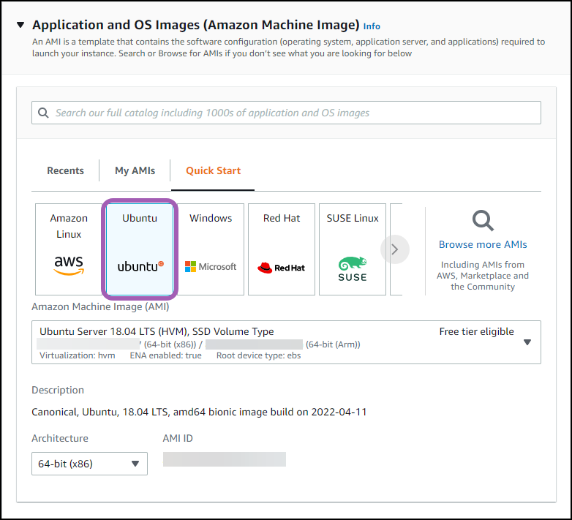Click the ENA enabled: true text
The image size is (572, 520).
pyautogui.click(x=165, y=355)
